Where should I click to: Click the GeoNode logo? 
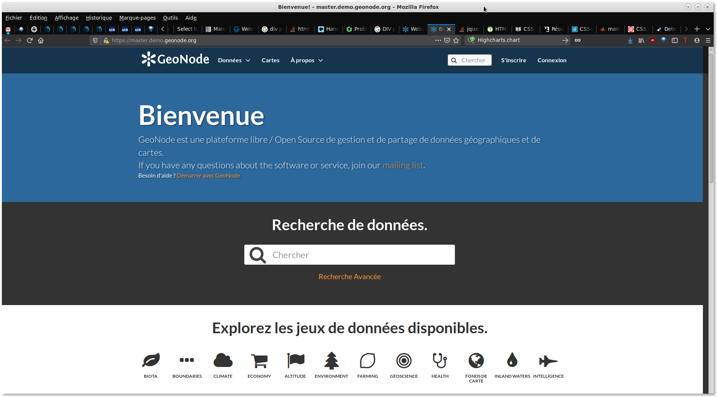(175, 59)
